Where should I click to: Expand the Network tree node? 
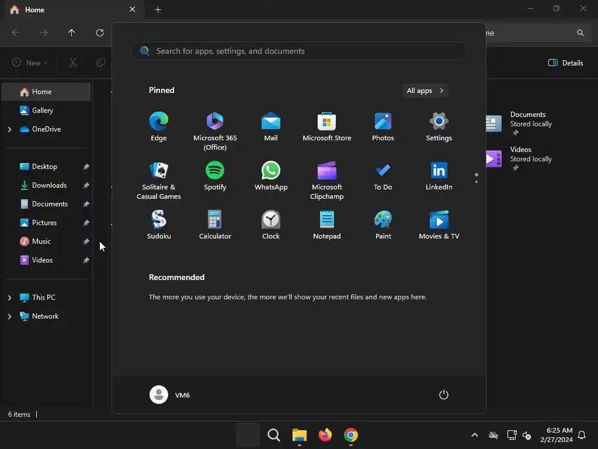(x=9, y=316)
